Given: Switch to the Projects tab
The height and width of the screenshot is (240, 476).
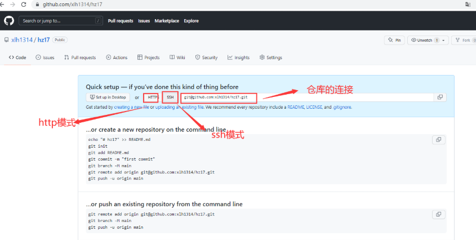Looking at the screenshot, I should pyautogui.click(x=149, y=57).
